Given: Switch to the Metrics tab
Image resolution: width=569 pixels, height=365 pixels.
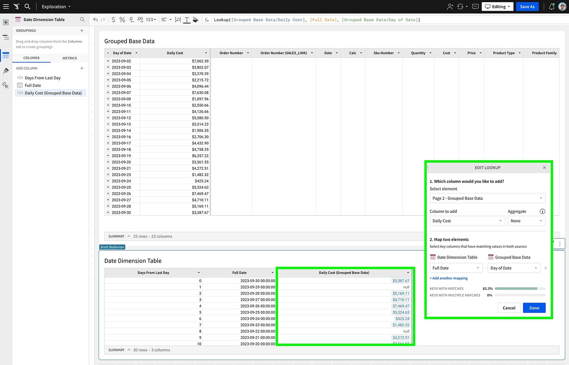Looking at the screenshot, I should (70, 58).
